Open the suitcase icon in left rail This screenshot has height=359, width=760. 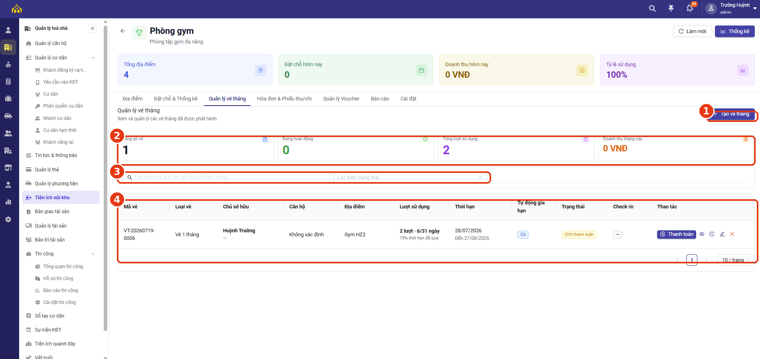point(8,98)
